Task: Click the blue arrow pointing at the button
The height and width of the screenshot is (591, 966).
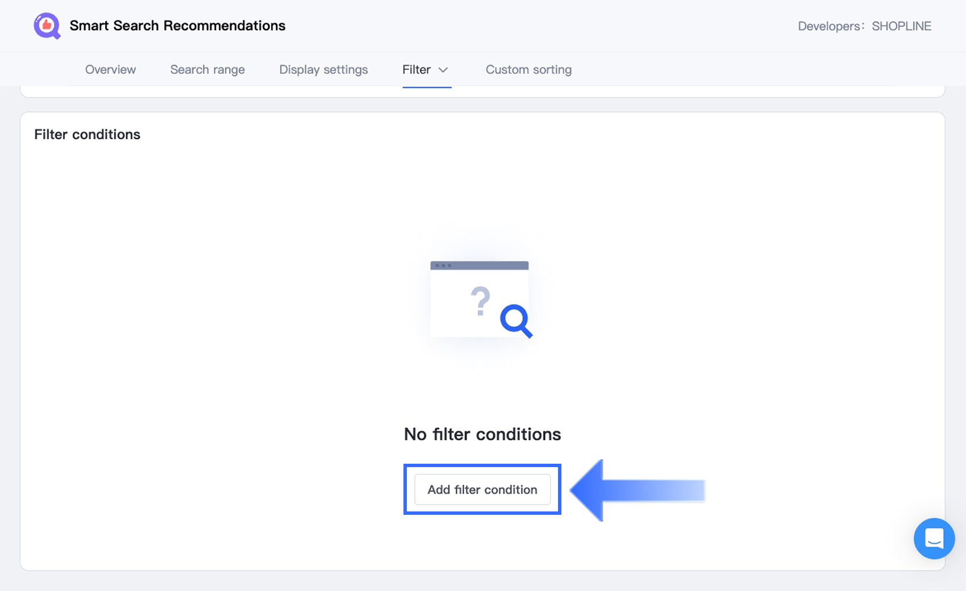Action: pyautogui.click(x=636, y=490)
